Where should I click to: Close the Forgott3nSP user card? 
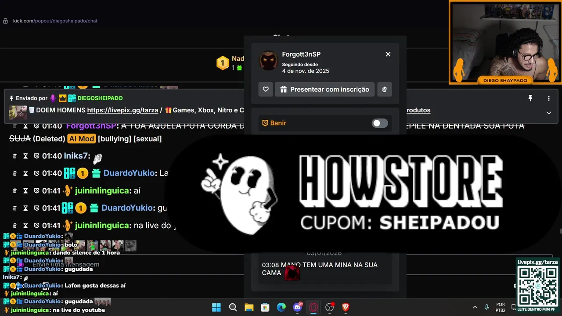388,54
